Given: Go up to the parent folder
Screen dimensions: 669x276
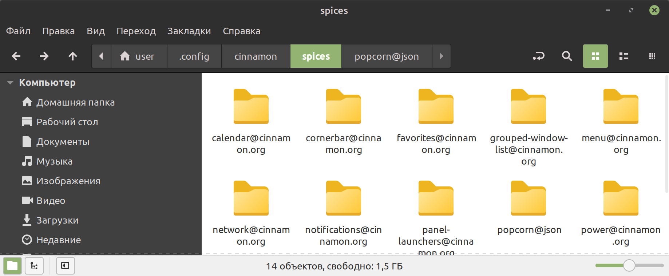Looking at the screenshot, I should (x=73, y=56).
